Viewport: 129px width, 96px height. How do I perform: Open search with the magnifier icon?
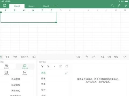point(113,6)
